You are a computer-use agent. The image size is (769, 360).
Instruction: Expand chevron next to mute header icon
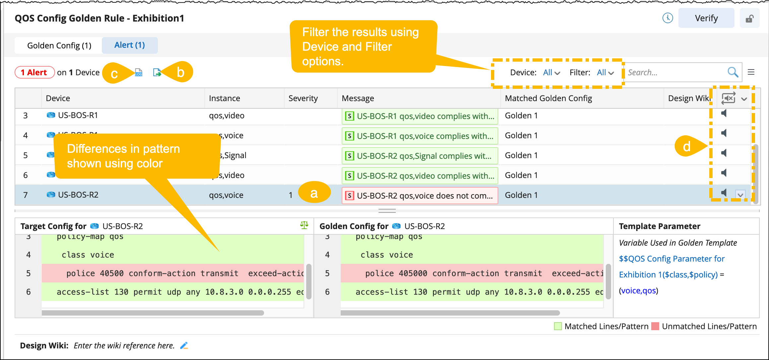pos(744,99)
